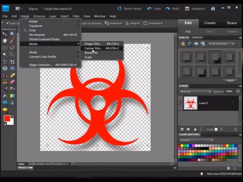
Task: Click the Undo button
Action: [x=154, y=9]
